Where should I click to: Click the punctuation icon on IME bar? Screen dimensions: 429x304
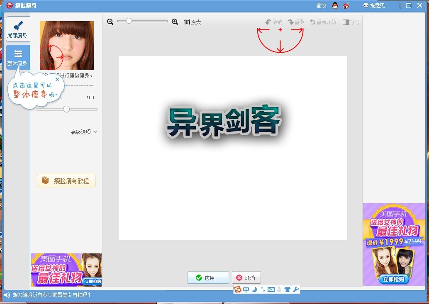pyautogui.click(x=263, y=289)
